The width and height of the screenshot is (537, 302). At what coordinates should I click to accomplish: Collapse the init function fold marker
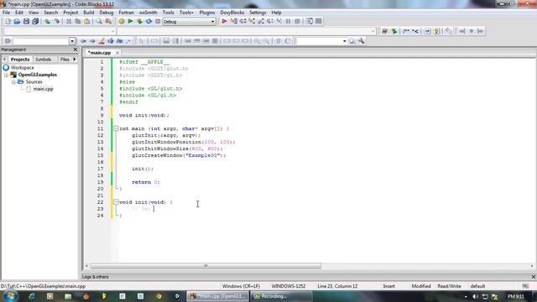pos(116,202)
